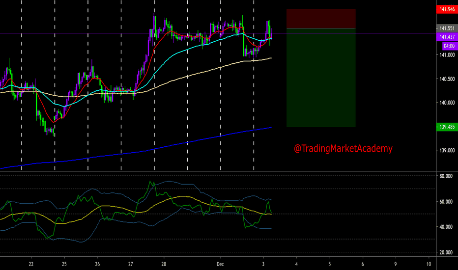Click the date label 6 on time axis
458x270 pixels.
tap(363, 264)
